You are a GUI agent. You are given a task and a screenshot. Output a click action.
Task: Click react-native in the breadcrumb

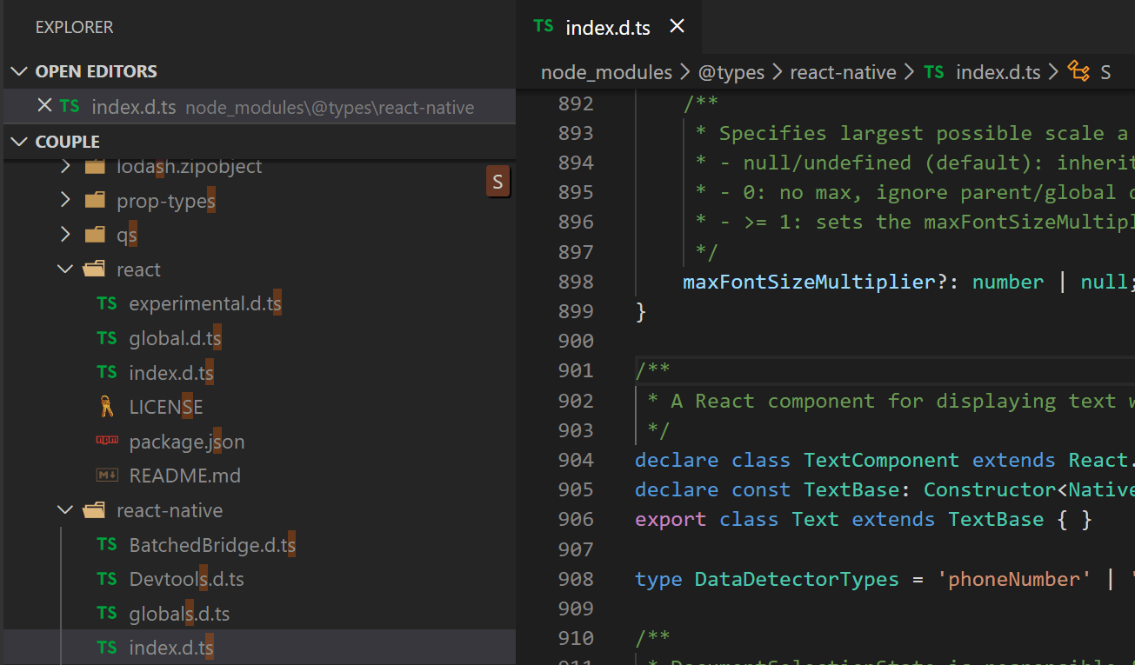click(x=843, y=72)
